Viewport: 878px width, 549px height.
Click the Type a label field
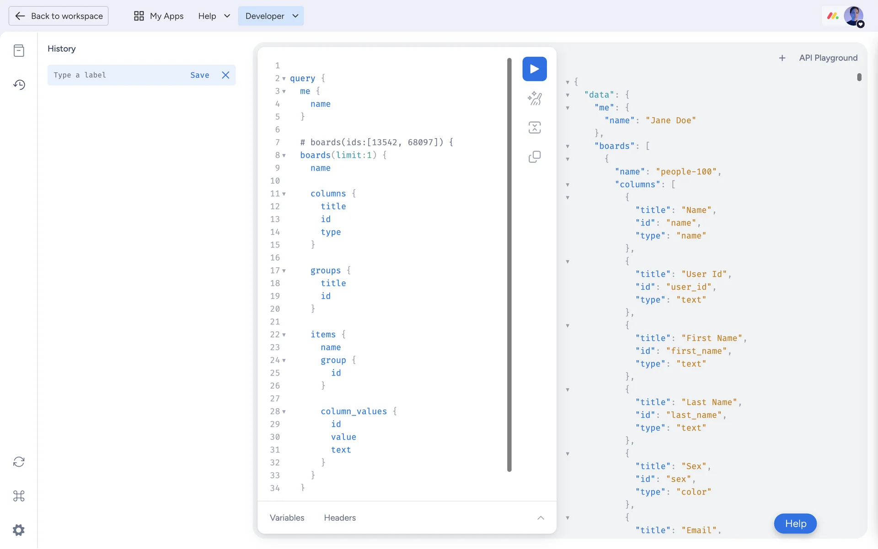pos(117,75)
